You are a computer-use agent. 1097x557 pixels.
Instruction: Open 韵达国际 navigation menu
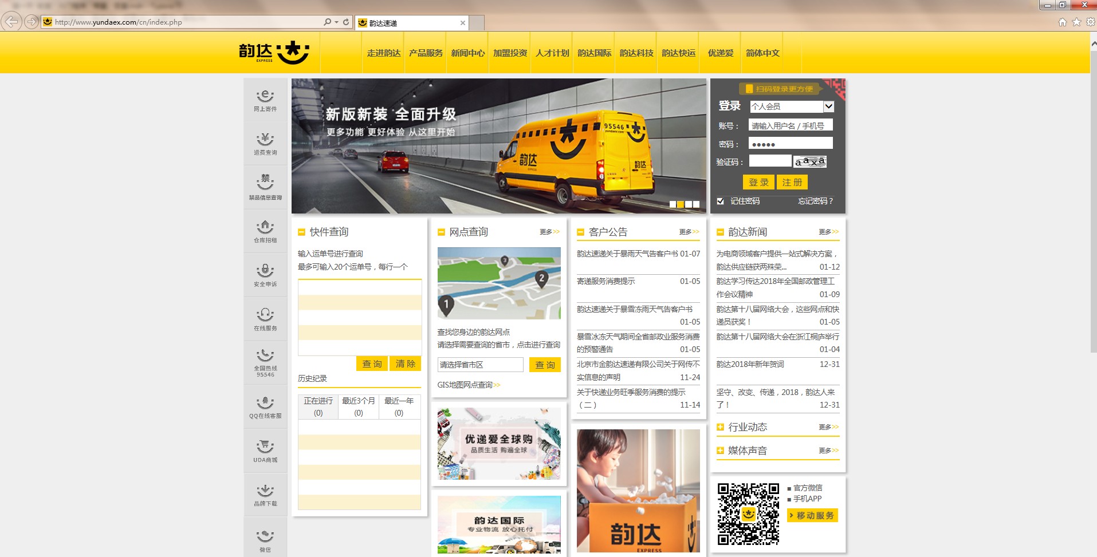[594, 53]
